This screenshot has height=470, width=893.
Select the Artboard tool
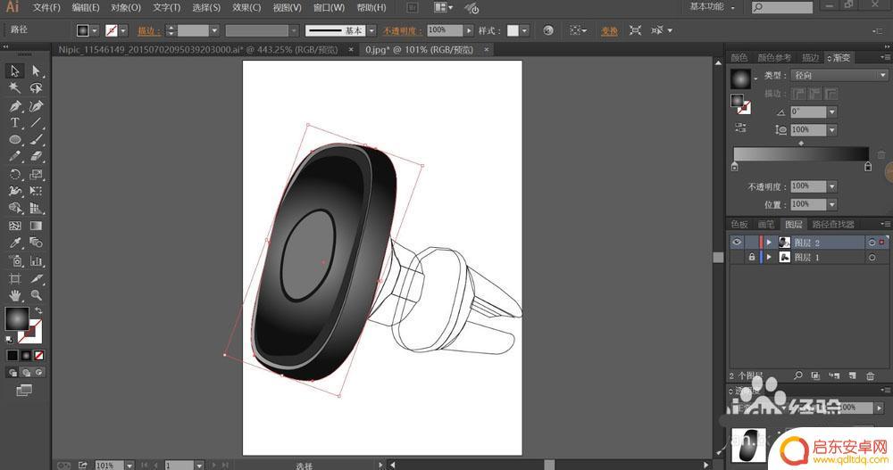(15, 278)
